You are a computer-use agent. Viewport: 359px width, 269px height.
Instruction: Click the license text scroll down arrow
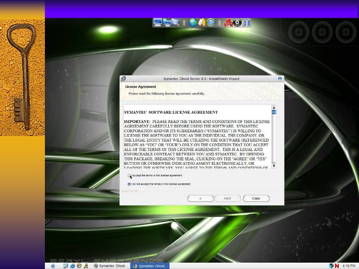274,166
